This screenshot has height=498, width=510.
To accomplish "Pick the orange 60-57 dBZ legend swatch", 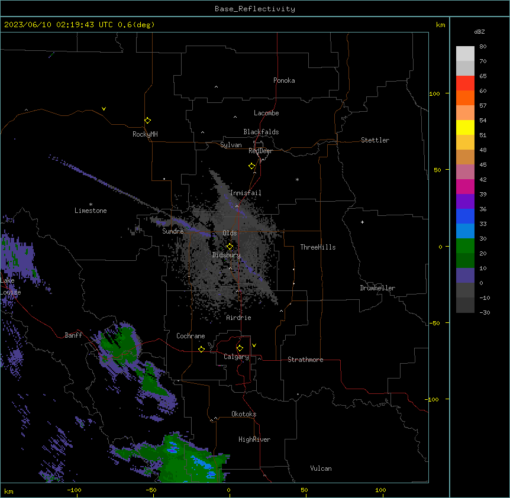I will pyautogui.click(x=465, y=98).
